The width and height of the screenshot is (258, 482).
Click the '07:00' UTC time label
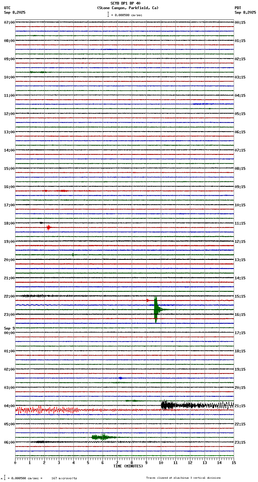[x=9, y=23]
